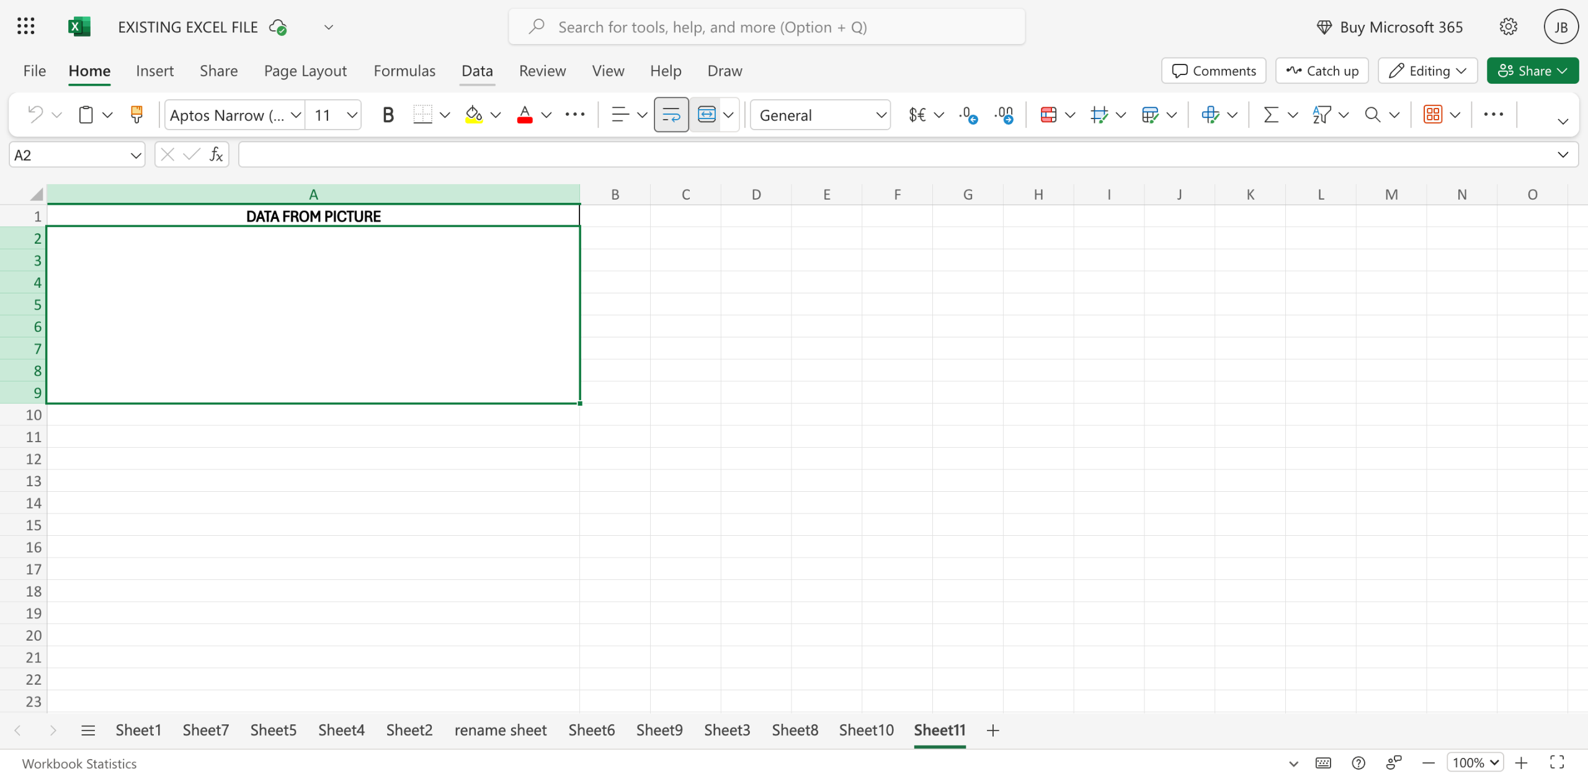Expand the Name Box dropdown
1588x774 pixels.
(135, 155)
